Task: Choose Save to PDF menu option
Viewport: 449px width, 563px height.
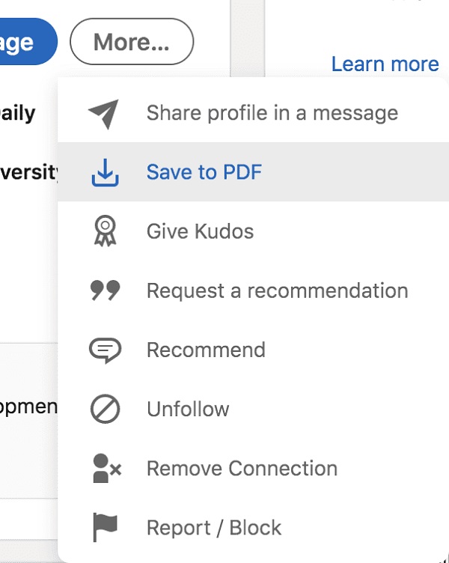Action: coord(204,172)
